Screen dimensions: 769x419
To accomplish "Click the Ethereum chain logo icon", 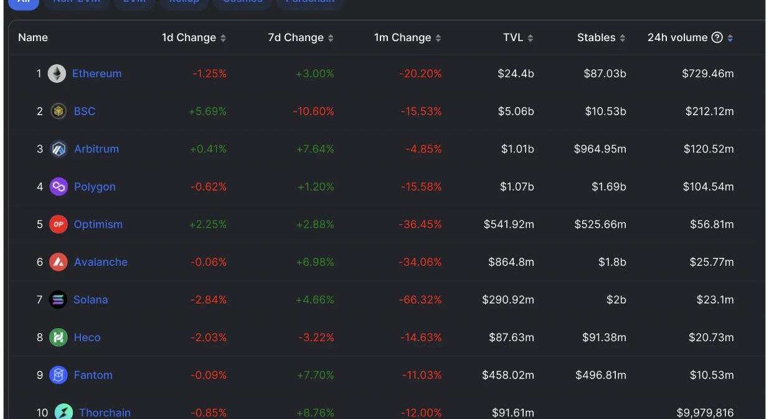I will point(57,73).
